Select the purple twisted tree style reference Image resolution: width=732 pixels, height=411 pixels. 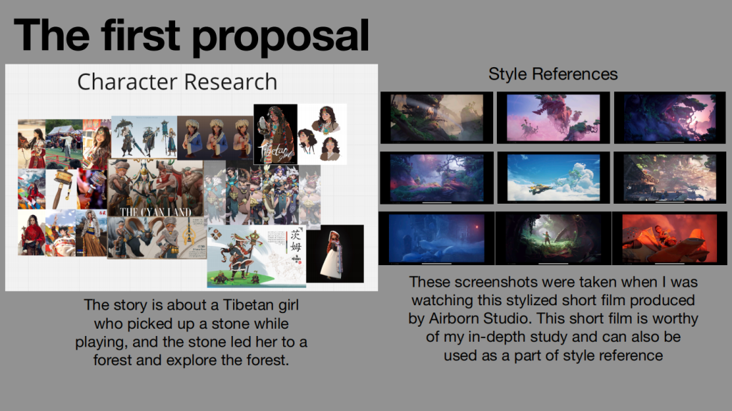(669, 118)
